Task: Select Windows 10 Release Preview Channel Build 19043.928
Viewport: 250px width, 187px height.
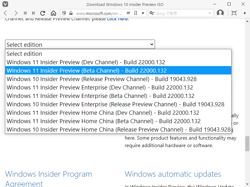Action: (118, 79)
